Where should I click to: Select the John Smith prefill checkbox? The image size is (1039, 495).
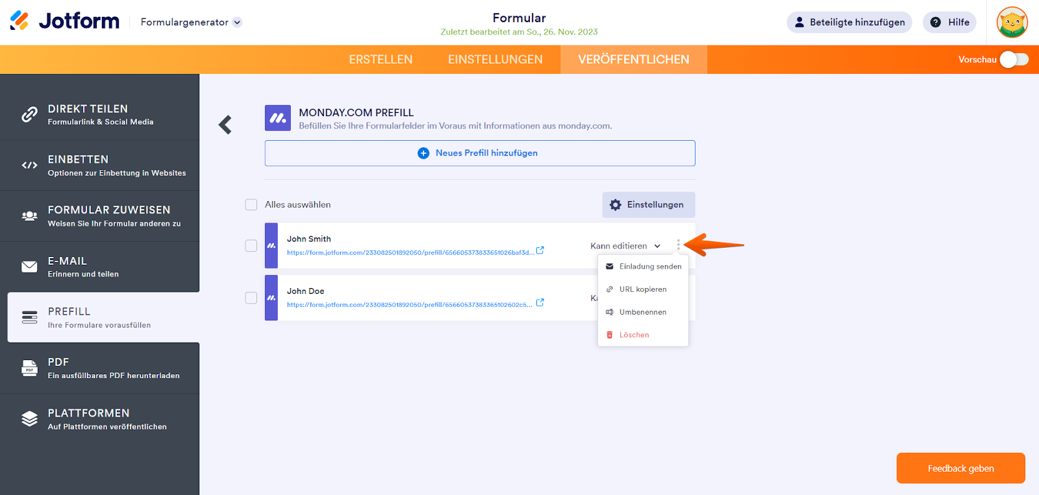[251, 246]
